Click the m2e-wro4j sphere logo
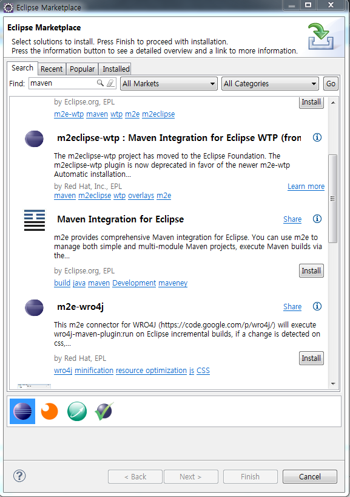Viewport: 350px width, 497px height. (x=34, y=308)
